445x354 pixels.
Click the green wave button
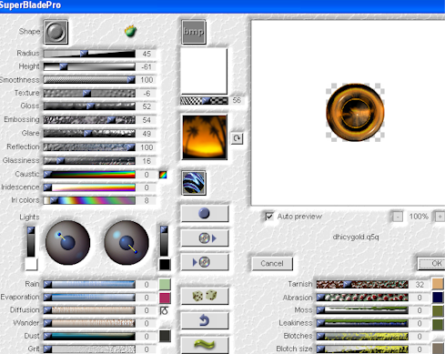(205, 345)
